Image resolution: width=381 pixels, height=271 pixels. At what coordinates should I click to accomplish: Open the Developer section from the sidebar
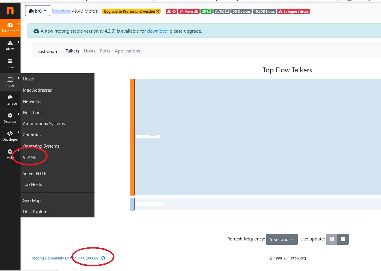pos(10,135)
